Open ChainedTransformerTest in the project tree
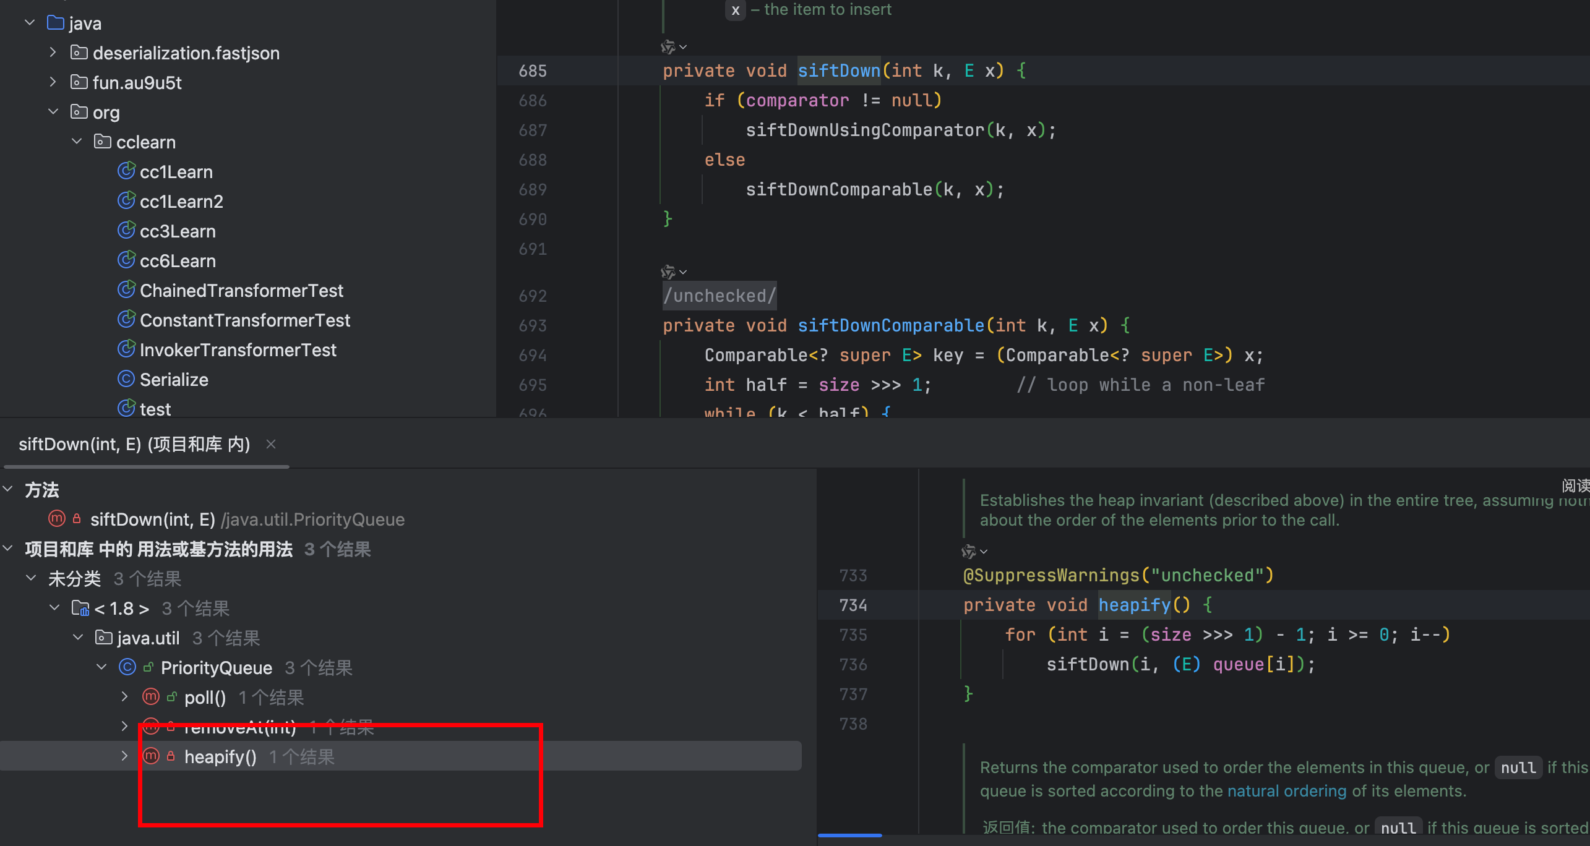1590x846 pixels. coord(241,290)
